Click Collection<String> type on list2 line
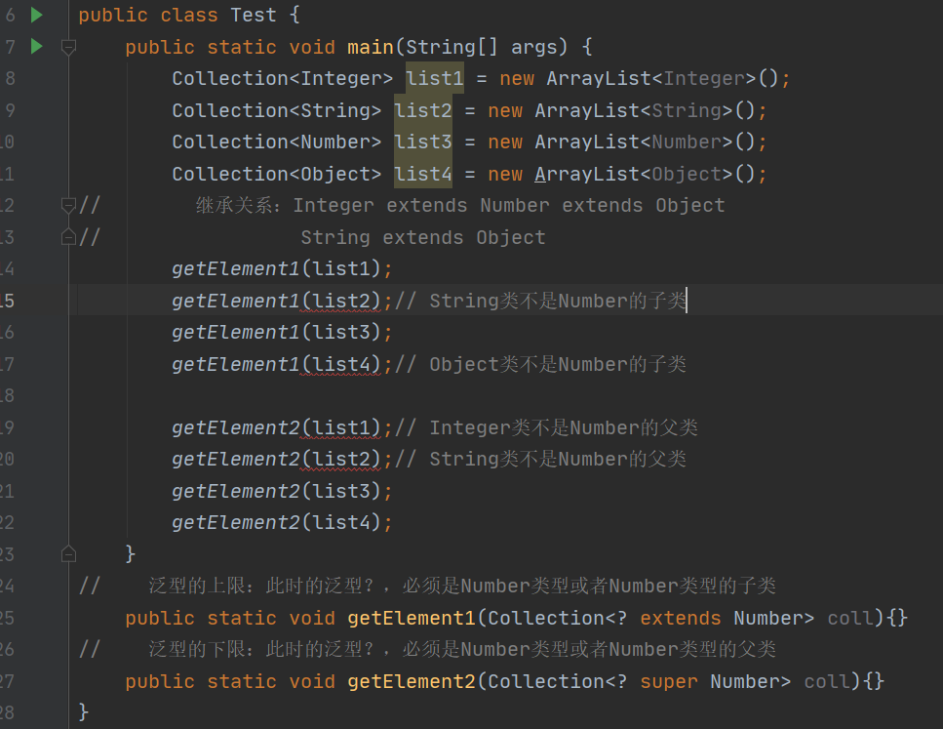The width and height of the screenshot is (943, 729). coord(276,110)
